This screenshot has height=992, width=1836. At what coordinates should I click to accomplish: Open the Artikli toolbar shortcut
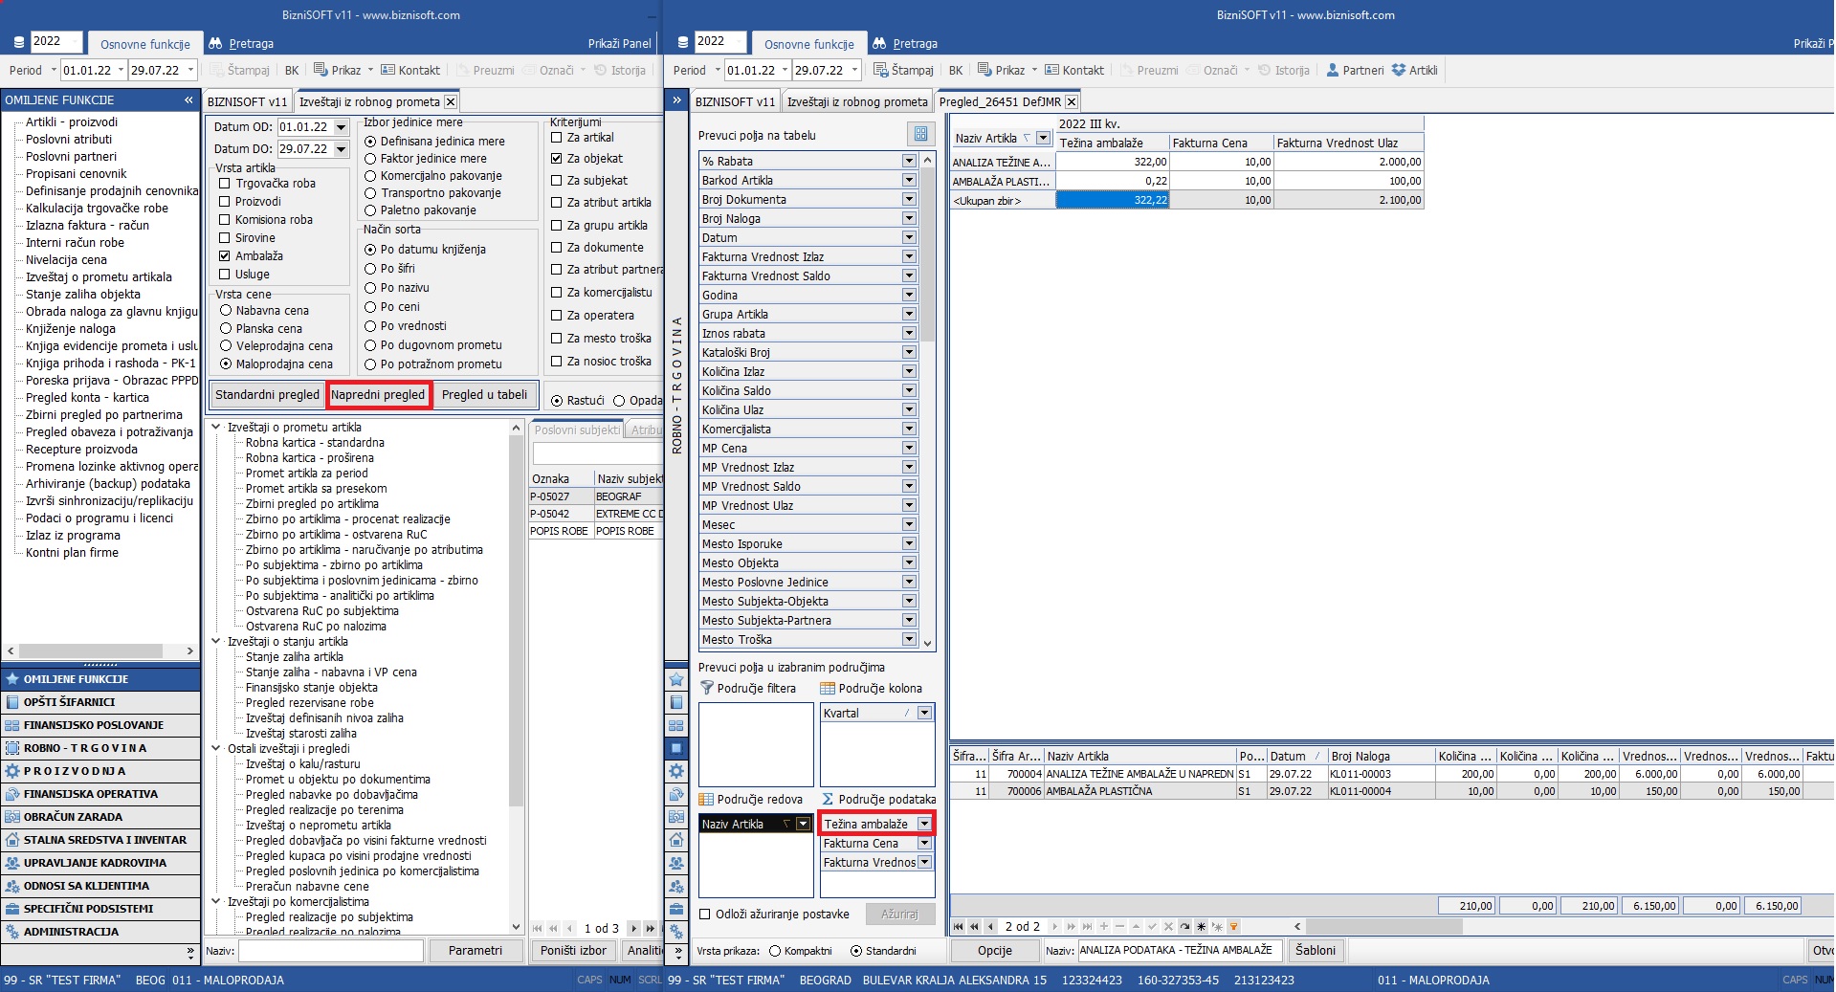(x=1414, y=70)
